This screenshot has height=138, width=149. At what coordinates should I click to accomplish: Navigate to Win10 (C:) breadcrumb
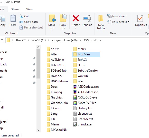[39, 40]
